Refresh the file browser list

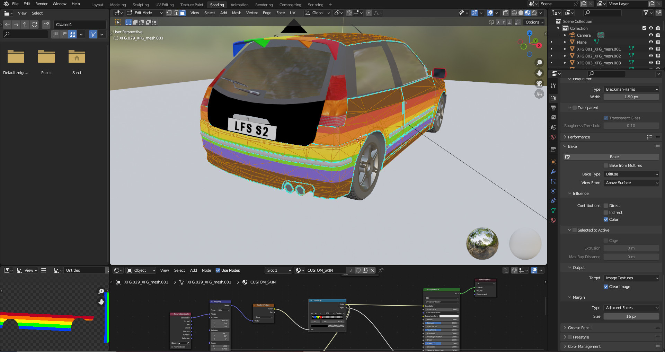tap(34, 25)
